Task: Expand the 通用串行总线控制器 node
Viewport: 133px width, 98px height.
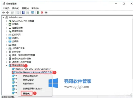Action: (x=6, y=62)
